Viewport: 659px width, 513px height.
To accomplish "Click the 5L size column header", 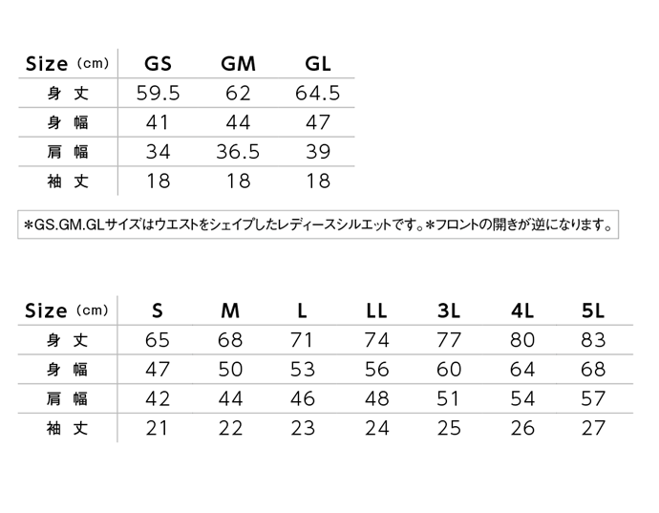I will click(593, 311).
